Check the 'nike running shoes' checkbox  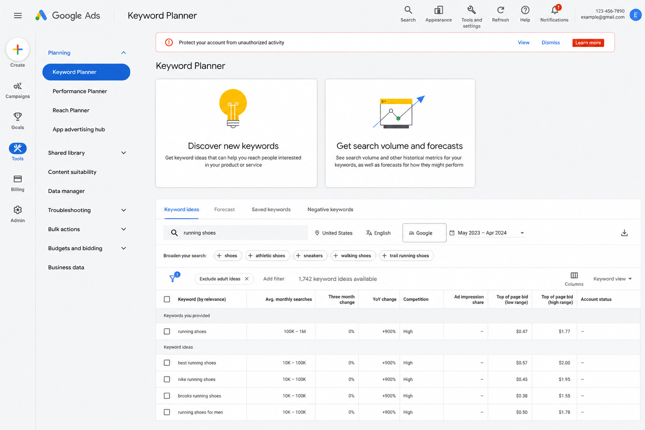pos(167,379)
